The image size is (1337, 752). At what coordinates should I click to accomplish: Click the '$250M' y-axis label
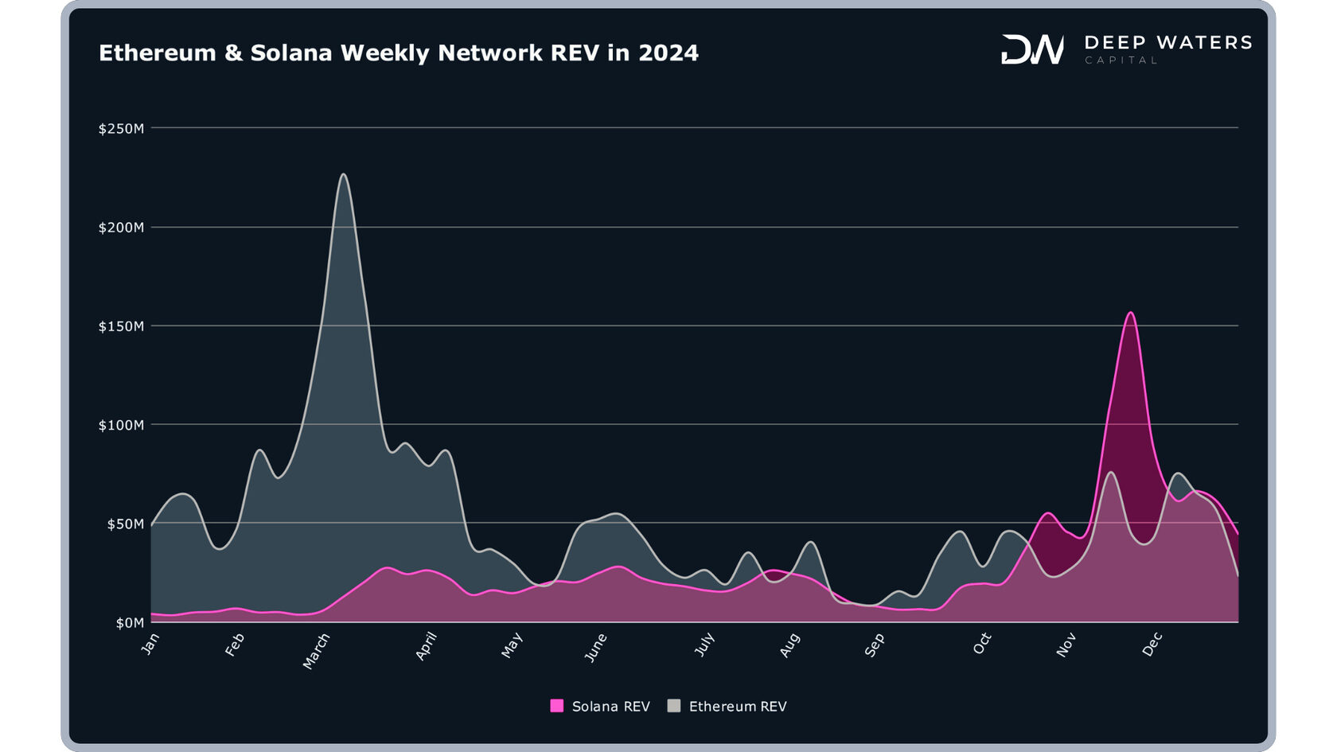pyautogui.click(x=121, y=129)
